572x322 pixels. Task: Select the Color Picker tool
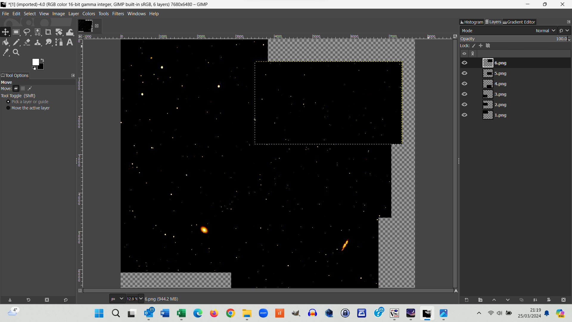click(5, 52)
